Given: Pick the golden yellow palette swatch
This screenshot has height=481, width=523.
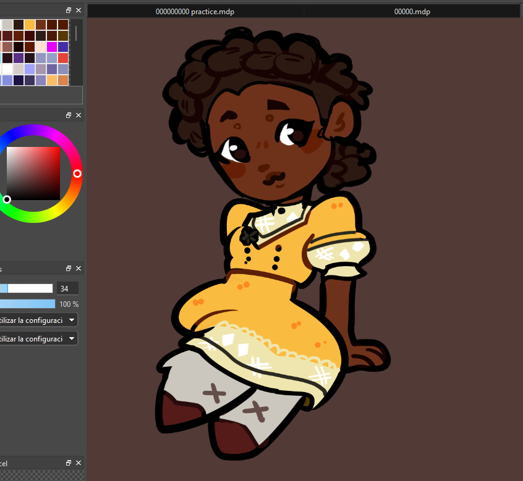Looking at the screenshot, I should click(x=30, y=25).
